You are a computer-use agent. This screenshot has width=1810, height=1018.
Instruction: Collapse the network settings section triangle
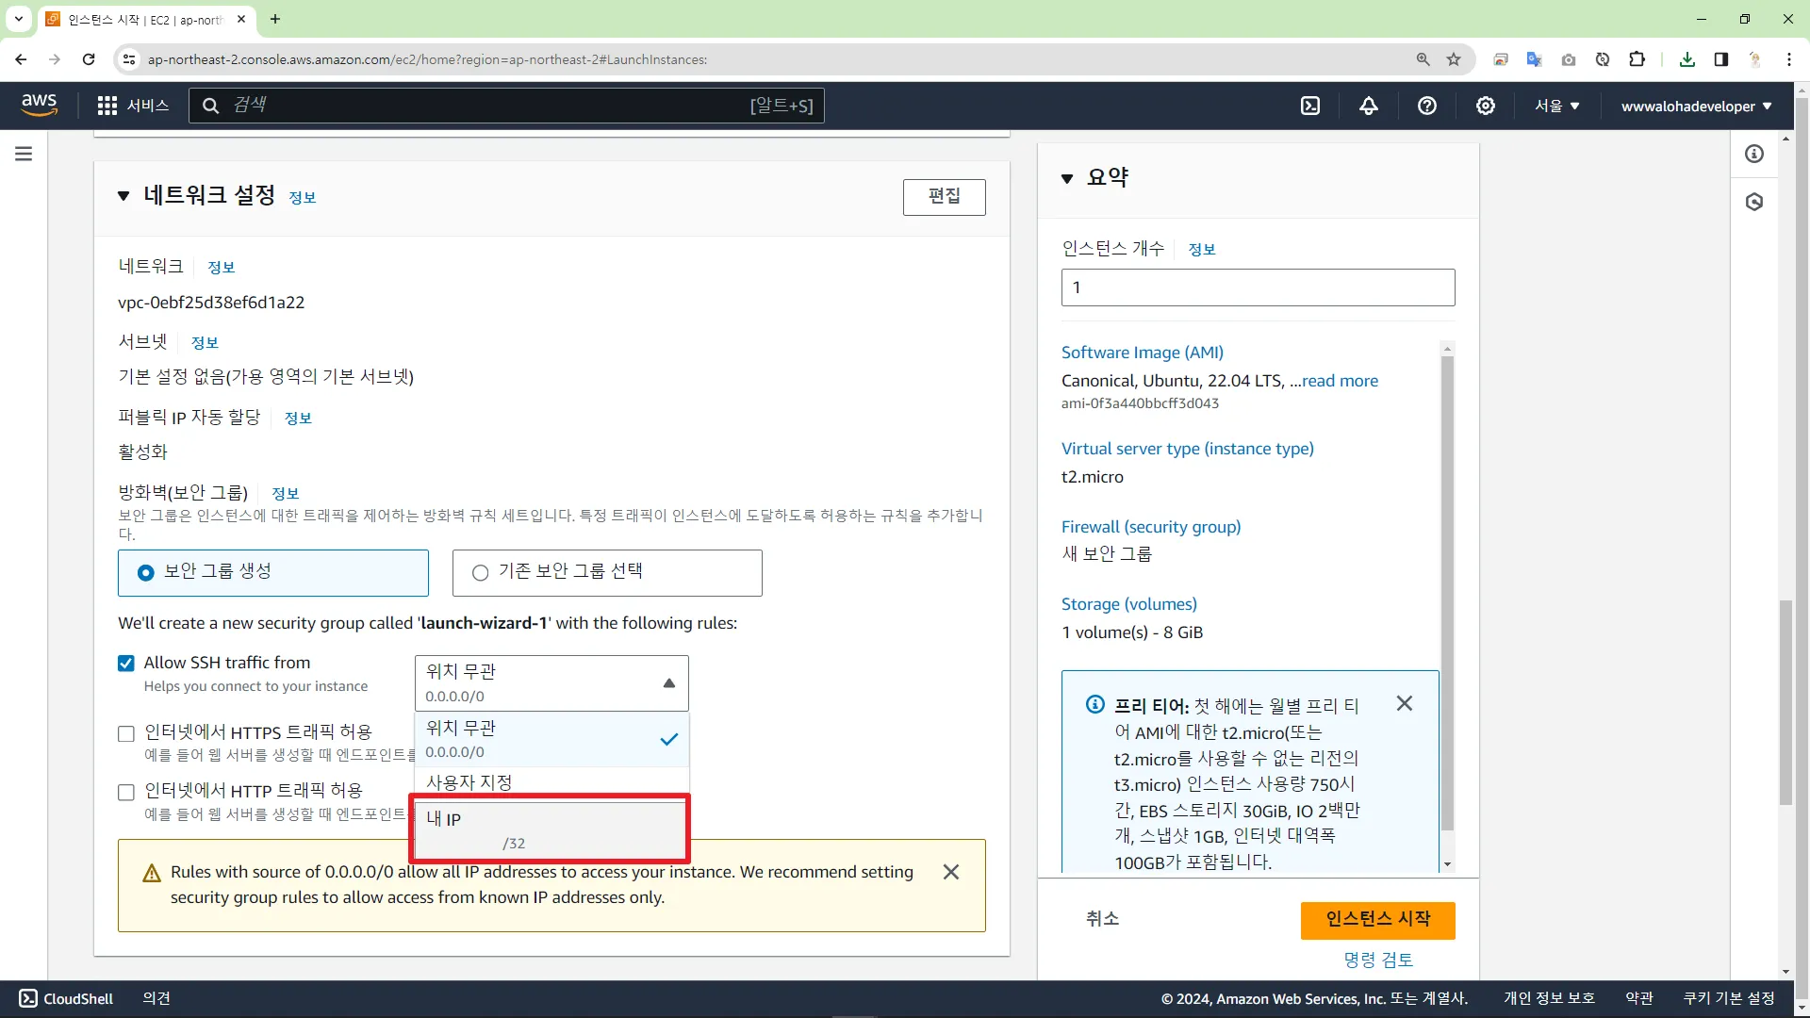click(123, 196)
